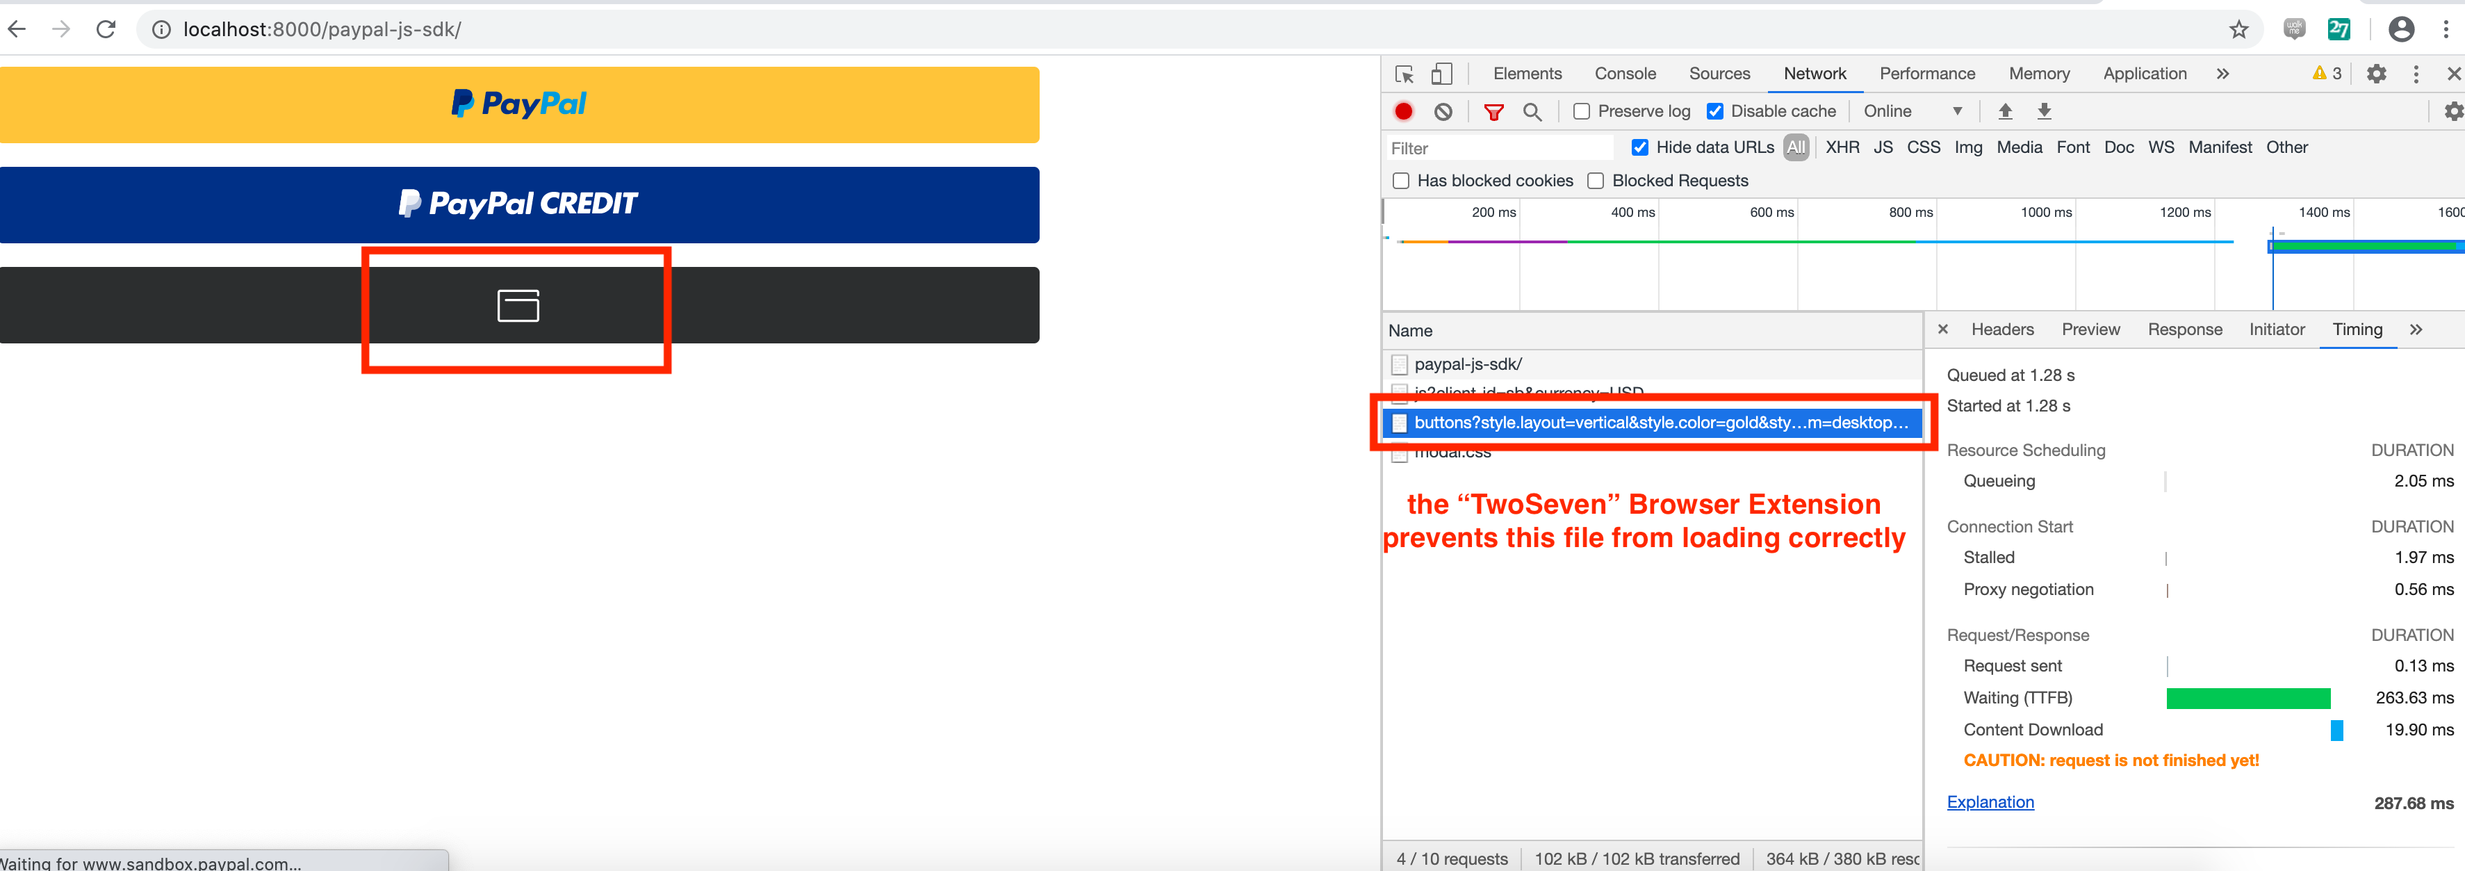This screenshot has width=2465, height=871.
Task: Expand more DevTools tabs chevron
Action: (x=2222, y=74)
